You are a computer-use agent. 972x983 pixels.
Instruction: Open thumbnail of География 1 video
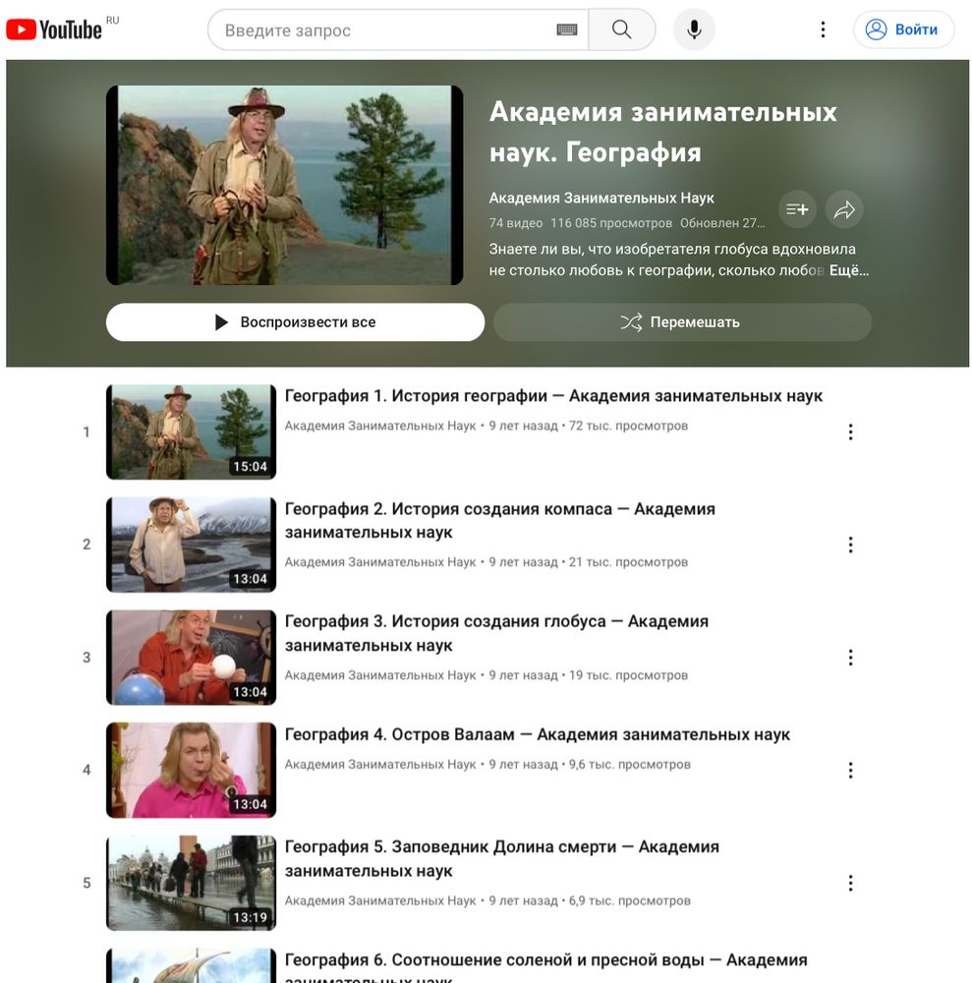coord(191,432)
